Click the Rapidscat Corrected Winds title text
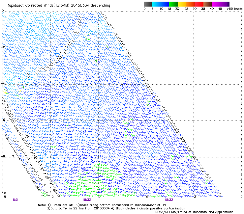The height and width of the screenshot is (214, 244). point(58,6)
